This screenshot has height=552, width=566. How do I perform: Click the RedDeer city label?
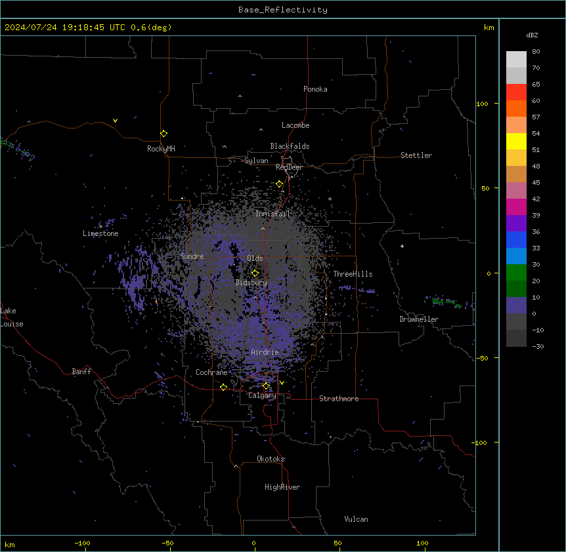(x=289, y=167)
